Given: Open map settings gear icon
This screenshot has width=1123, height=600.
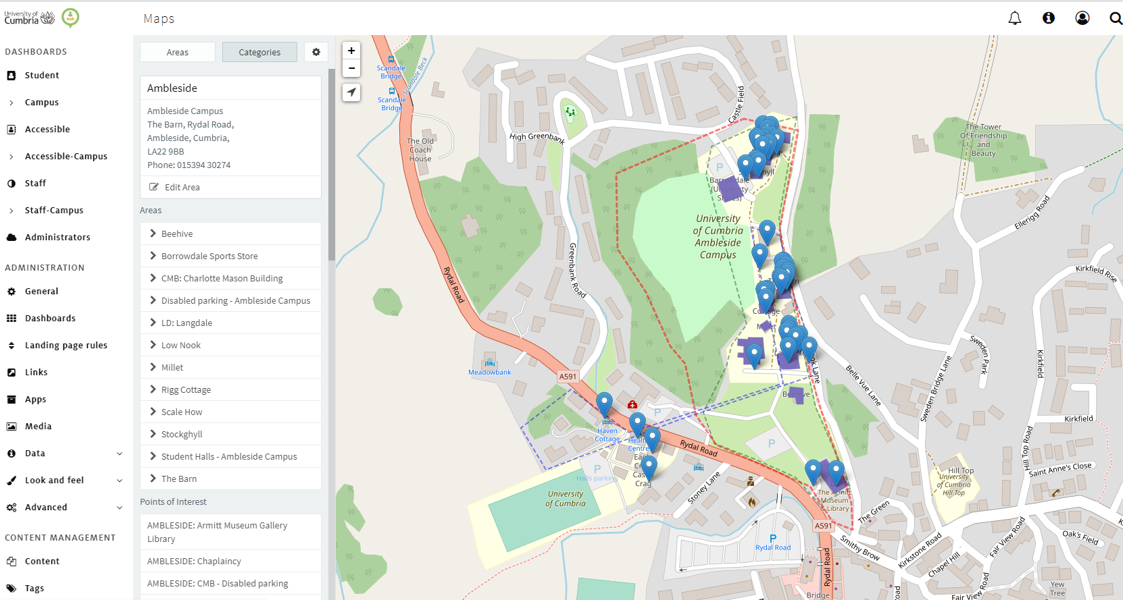Looking at the screenshot, I should pos(316,52).
